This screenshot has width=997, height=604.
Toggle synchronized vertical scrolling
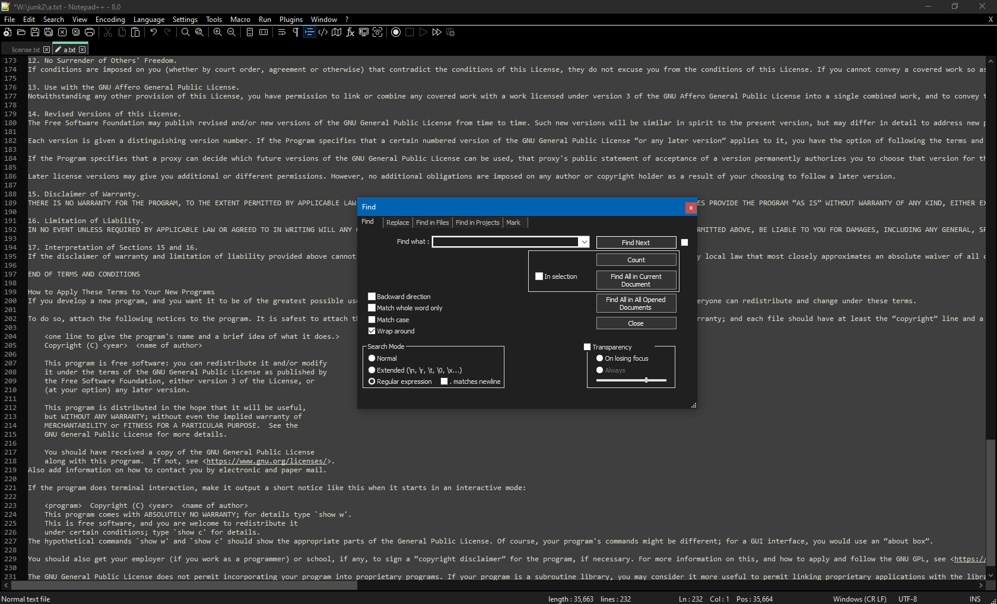coord(250,32)
